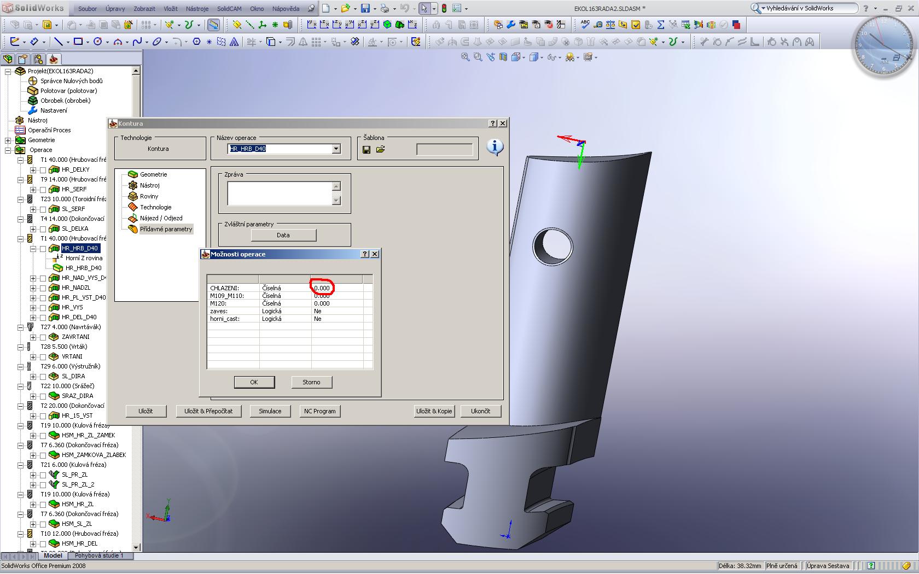This screenshot has width=919, height=574.
Task: Save template using the floppy disk icon
Action: (367, 149)
